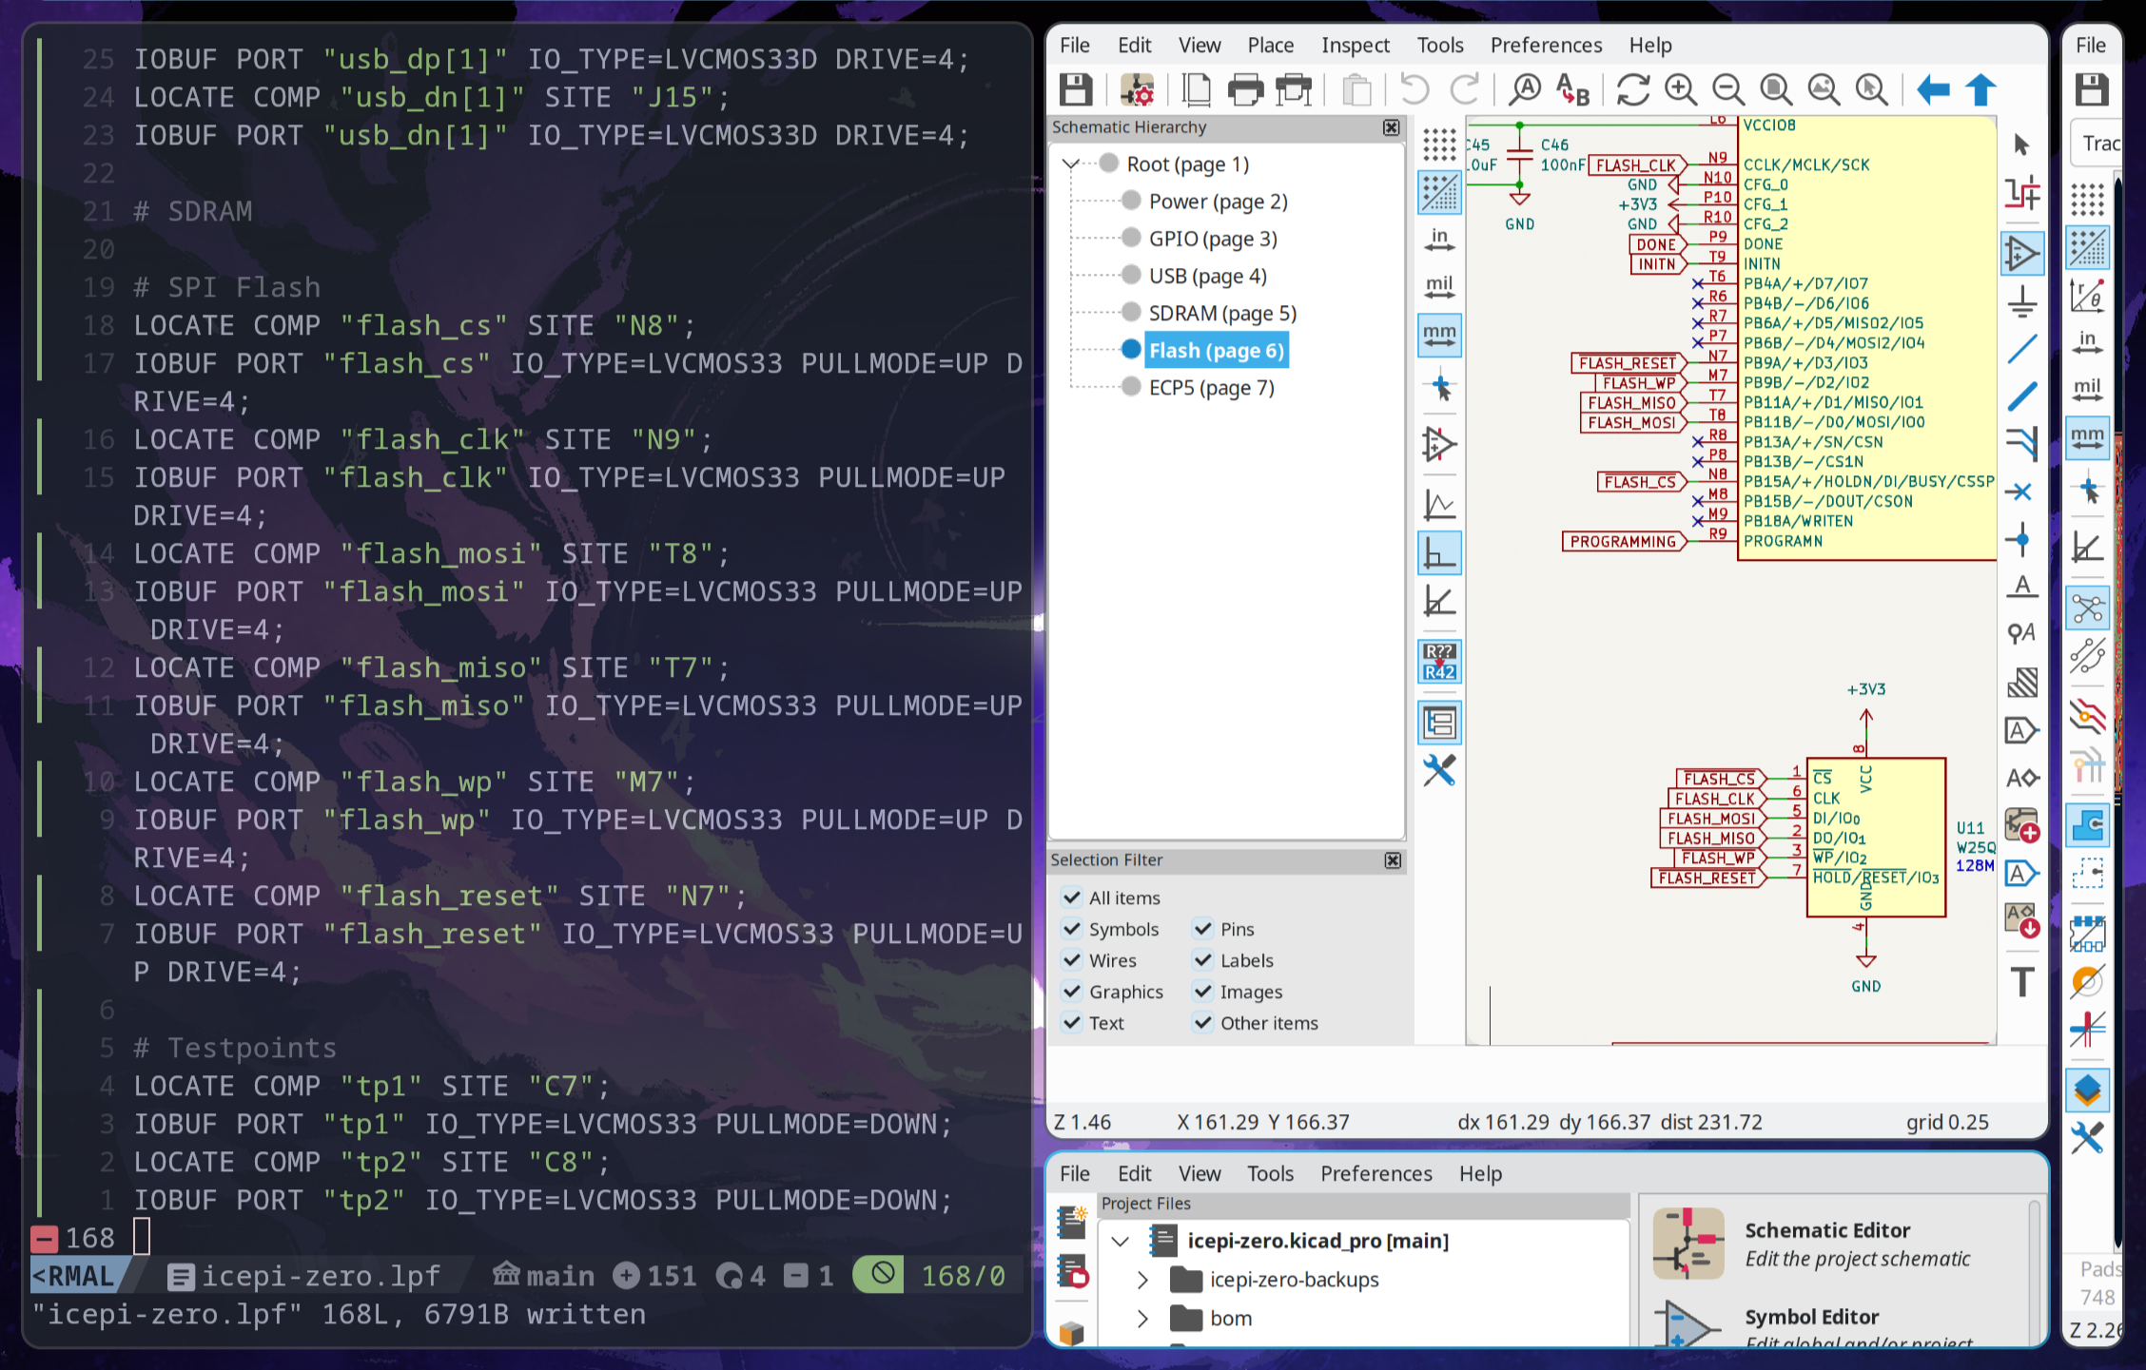Click the Refresh view icon
The width and height of the screenshot is (2146, 1370).
[1633, 90]
